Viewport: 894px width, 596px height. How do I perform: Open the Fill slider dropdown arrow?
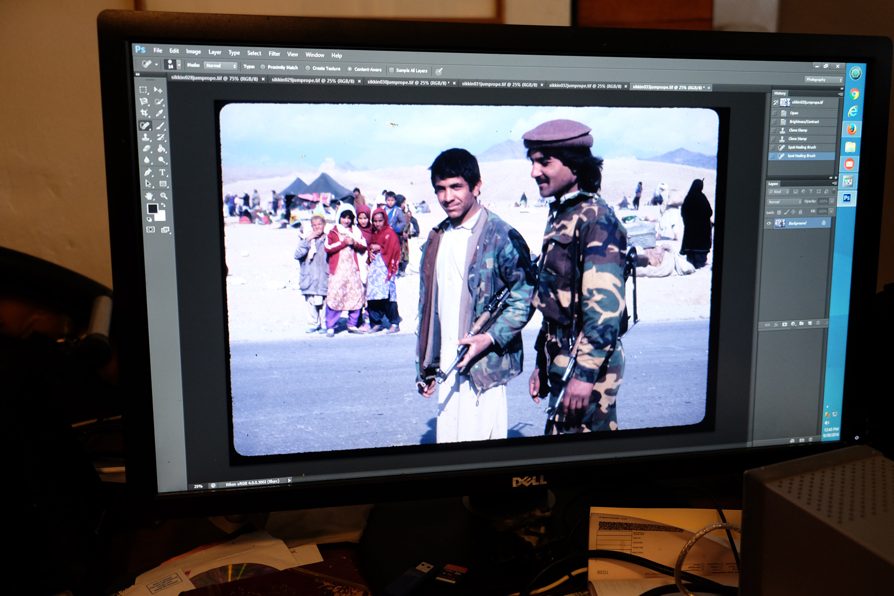[x=831, y=211]
